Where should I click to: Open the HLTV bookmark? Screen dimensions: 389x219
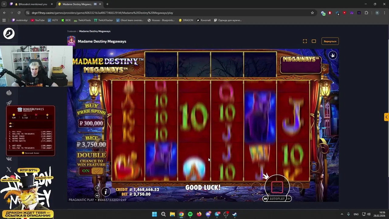coord(53,20)
